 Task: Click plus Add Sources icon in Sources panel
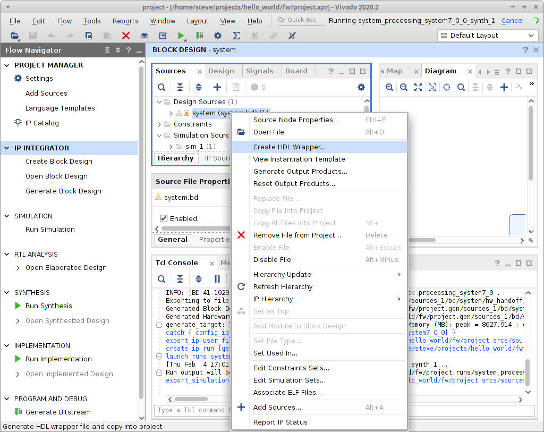217,87
